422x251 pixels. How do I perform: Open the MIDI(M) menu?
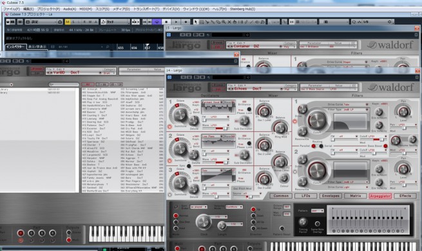[86, 9]
